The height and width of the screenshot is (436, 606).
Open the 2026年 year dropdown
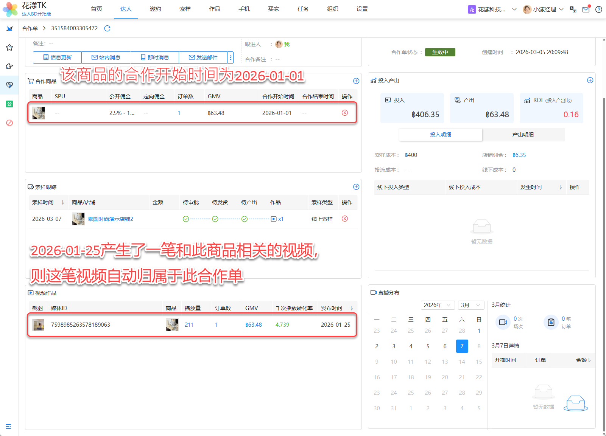click(438, 305)
